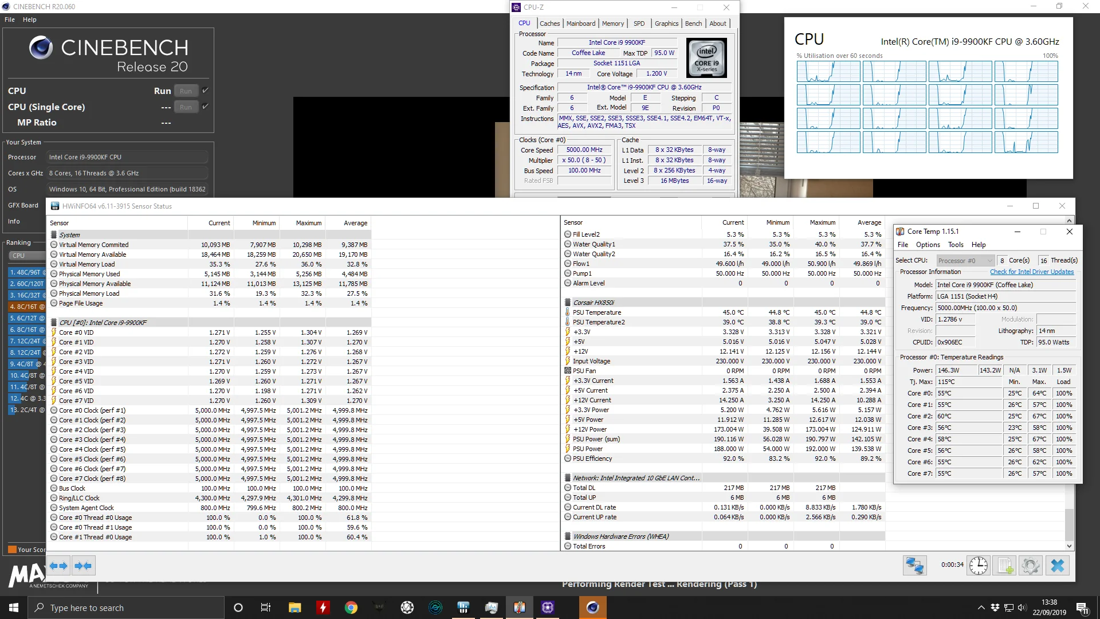Reset HWiNFO sensor timer clock icon
The height and width of the screenshot is (619, 1100).
click(x=979, y=566)
